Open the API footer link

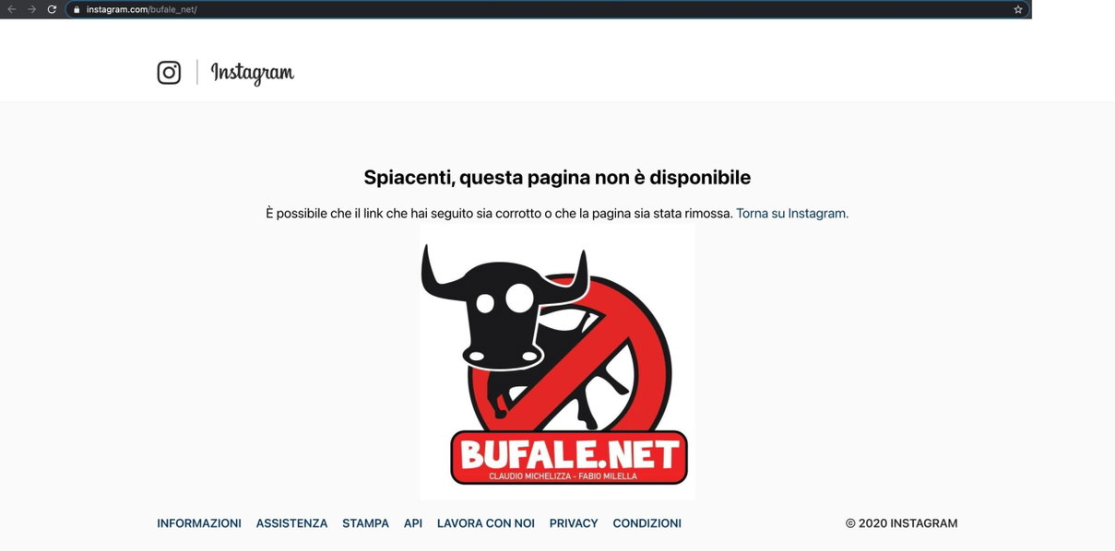coord(413,523)
